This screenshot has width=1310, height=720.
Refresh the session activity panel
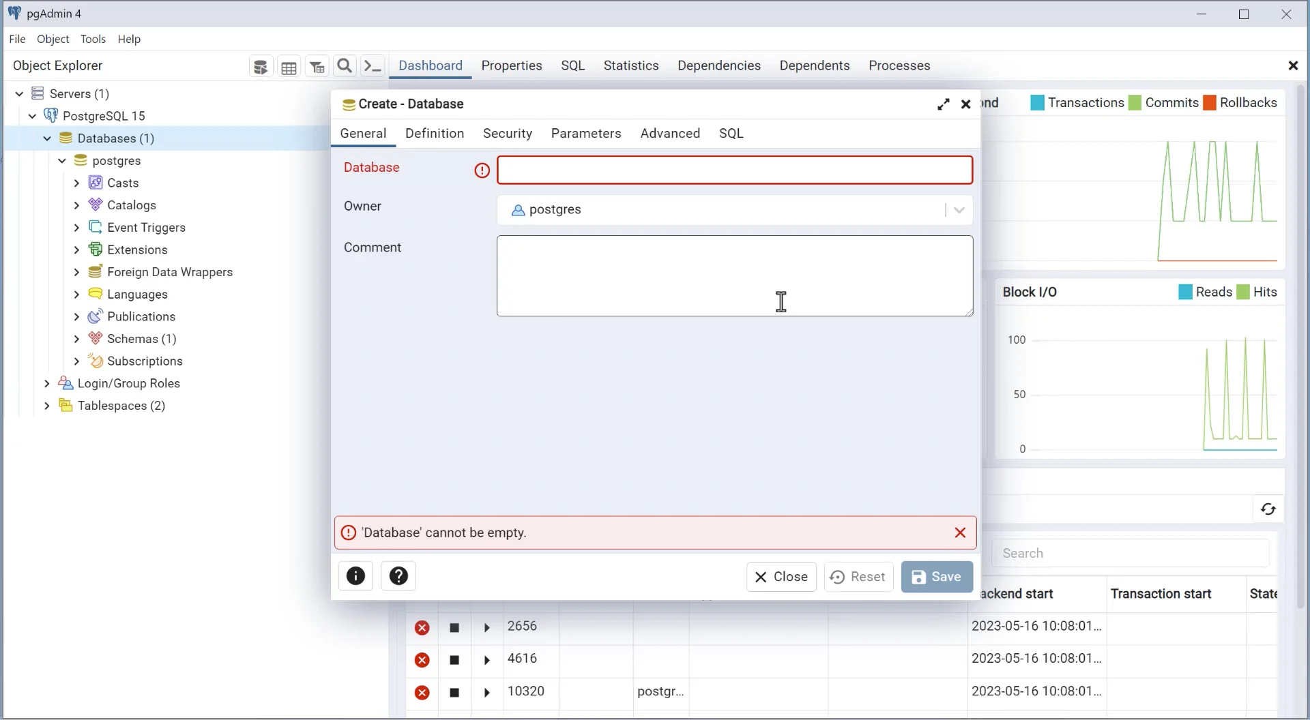[1268, 509]
